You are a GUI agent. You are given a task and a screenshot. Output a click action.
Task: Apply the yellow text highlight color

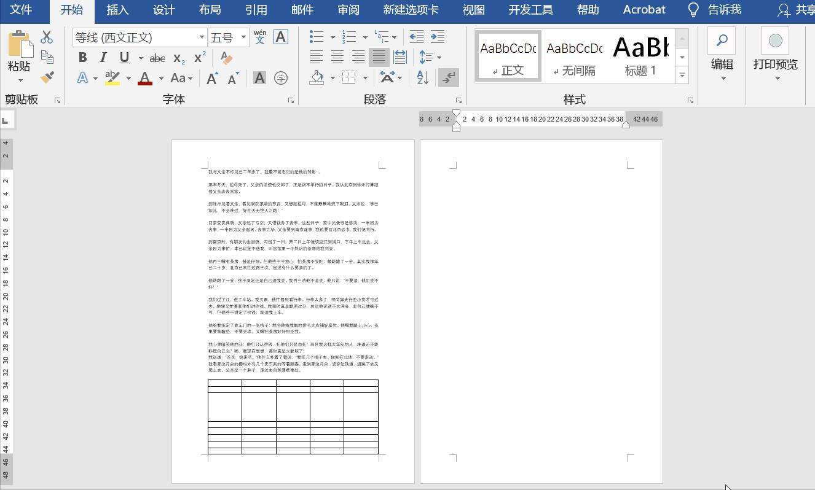pos(112,78)
